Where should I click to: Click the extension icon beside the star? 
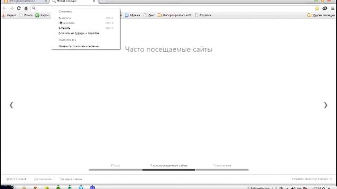coord(325,8)
